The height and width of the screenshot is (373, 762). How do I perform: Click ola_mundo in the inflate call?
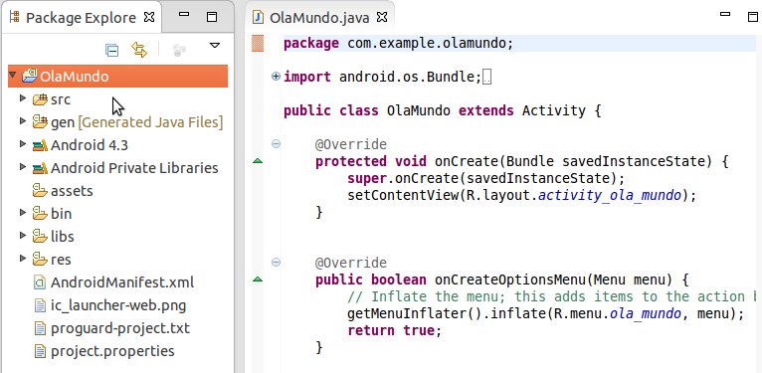646,313
